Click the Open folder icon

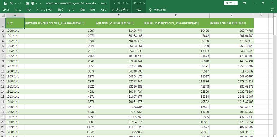pyautogui.click(x=28, y=3)
